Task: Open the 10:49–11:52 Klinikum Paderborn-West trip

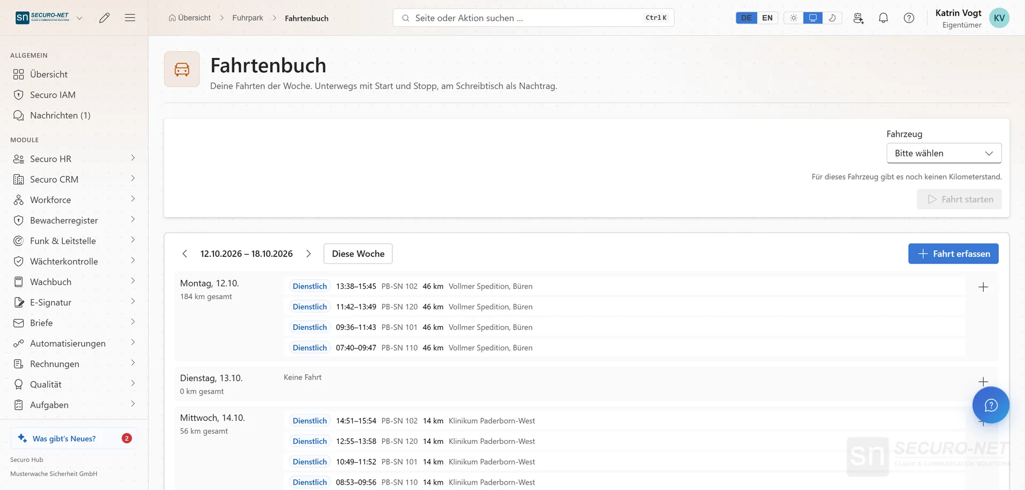Action: (625, 462)
